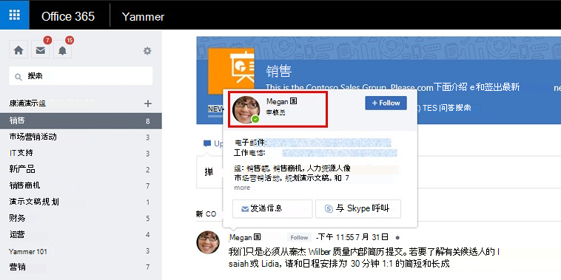
Task: Click the envelope icon in 发送信息 button
Action: pos(245,209)
